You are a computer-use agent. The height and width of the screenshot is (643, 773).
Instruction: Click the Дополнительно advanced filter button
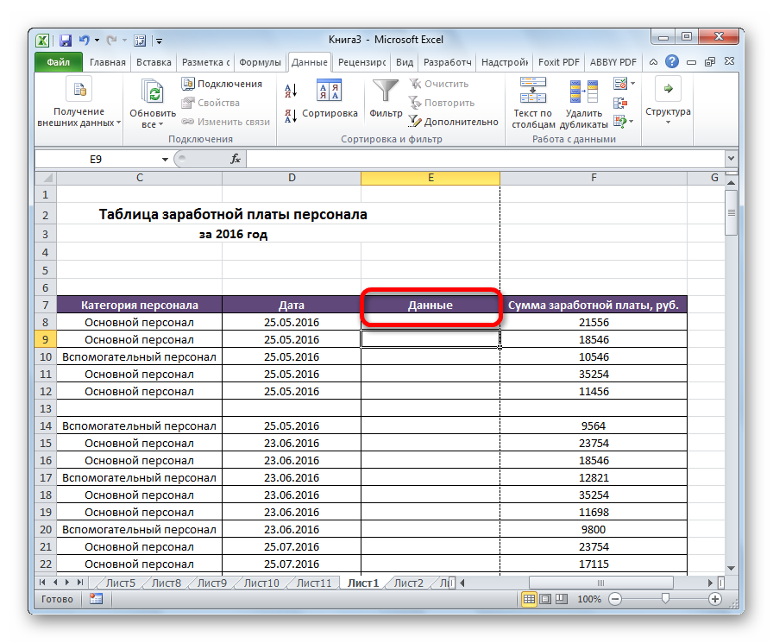[453, 122]
